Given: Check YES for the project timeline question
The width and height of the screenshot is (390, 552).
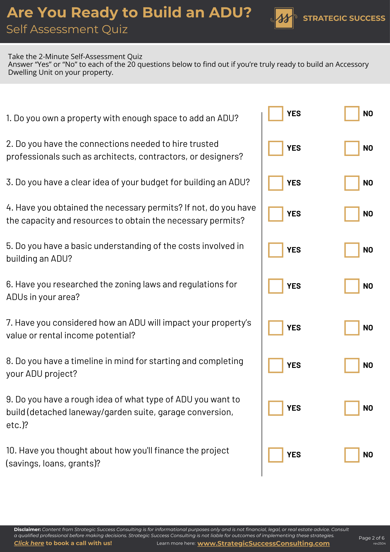Looking at the screenshot, I should 276,365.
